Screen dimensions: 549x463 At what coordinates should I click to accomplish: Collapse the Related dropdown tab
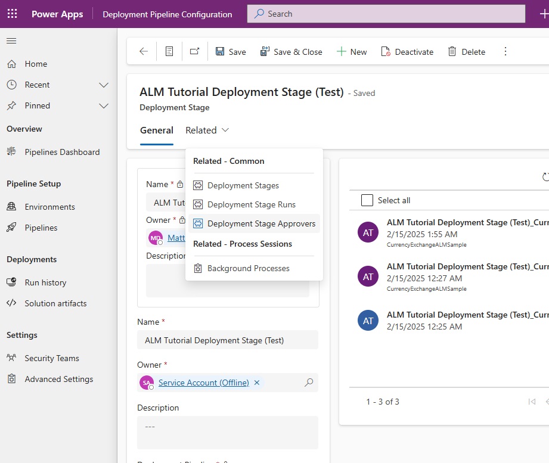click(207, 130)
